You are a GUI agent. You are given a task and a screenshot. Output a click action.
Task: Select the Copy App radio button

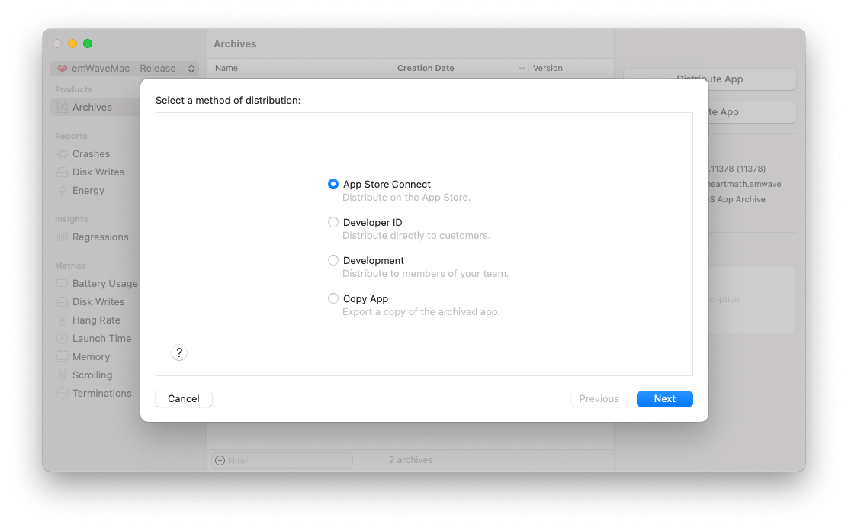[333, 299]
